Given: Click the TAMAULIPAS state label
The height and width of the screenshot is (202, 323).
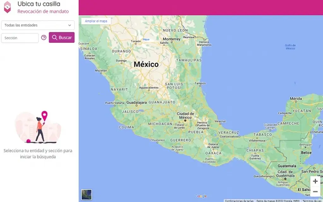Looking at the screenshot, I should (x=189, y=60).
